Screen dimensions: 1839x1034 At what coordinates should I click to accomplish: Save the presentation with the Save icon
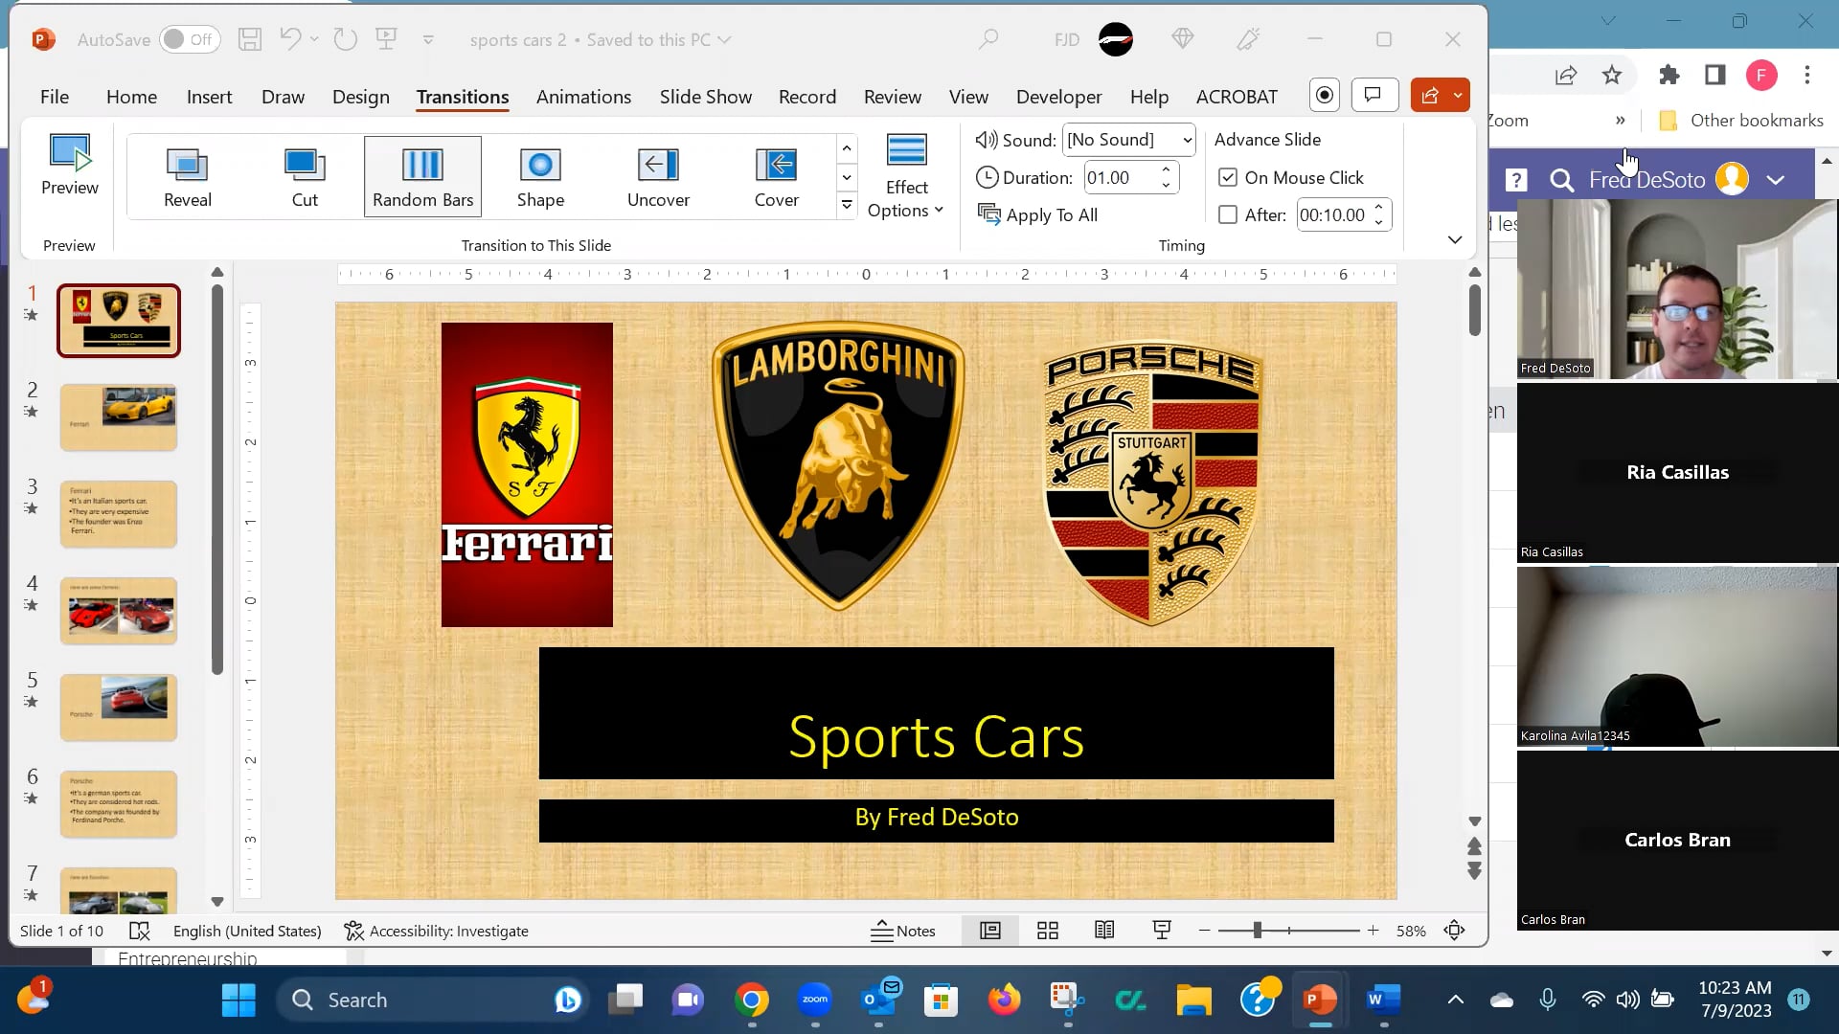pos(250,39)
